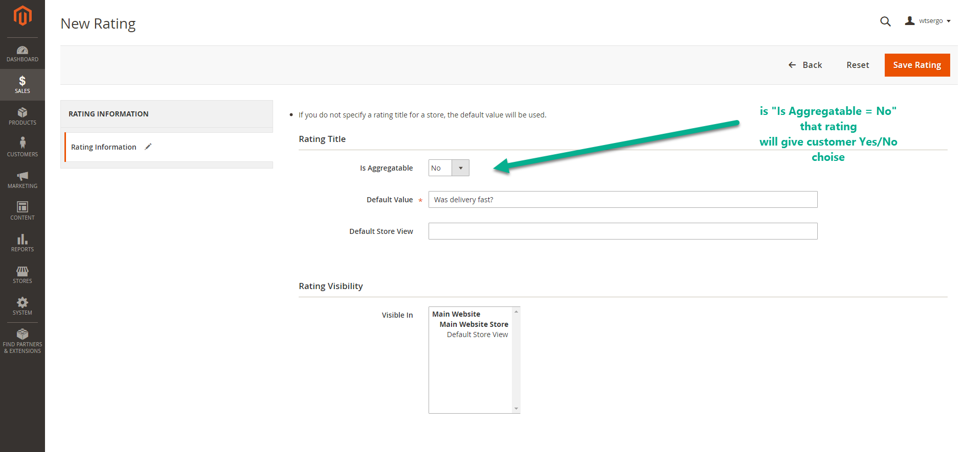The width and height of the screenshot is (964, 452).
Task: Click the Rating Visibility section heading
Action: click(x=331, y=286)
